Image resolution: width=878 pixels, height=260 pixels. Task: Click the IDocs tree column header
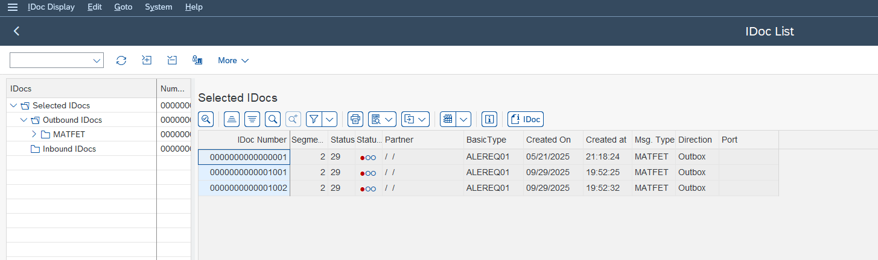(x=81, y=88)
